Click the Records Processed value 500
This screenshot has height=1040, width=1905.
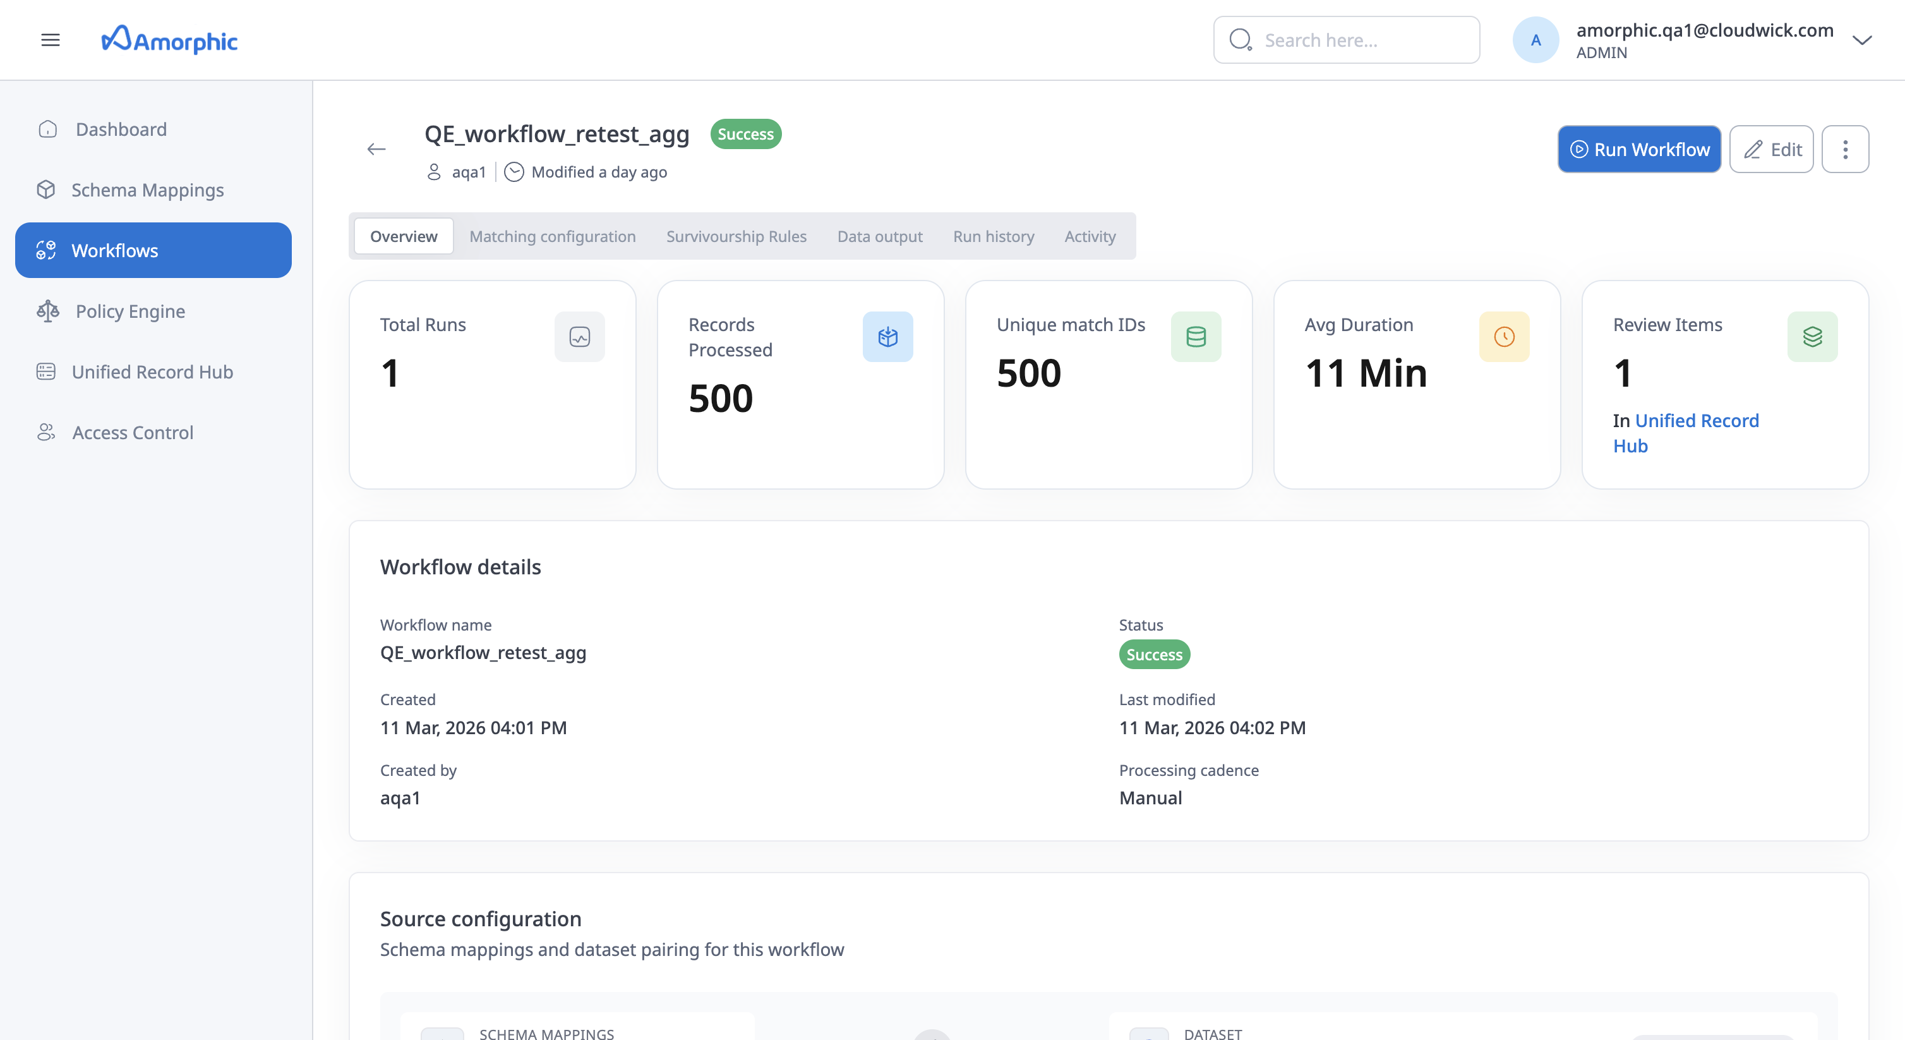point(720,399)
